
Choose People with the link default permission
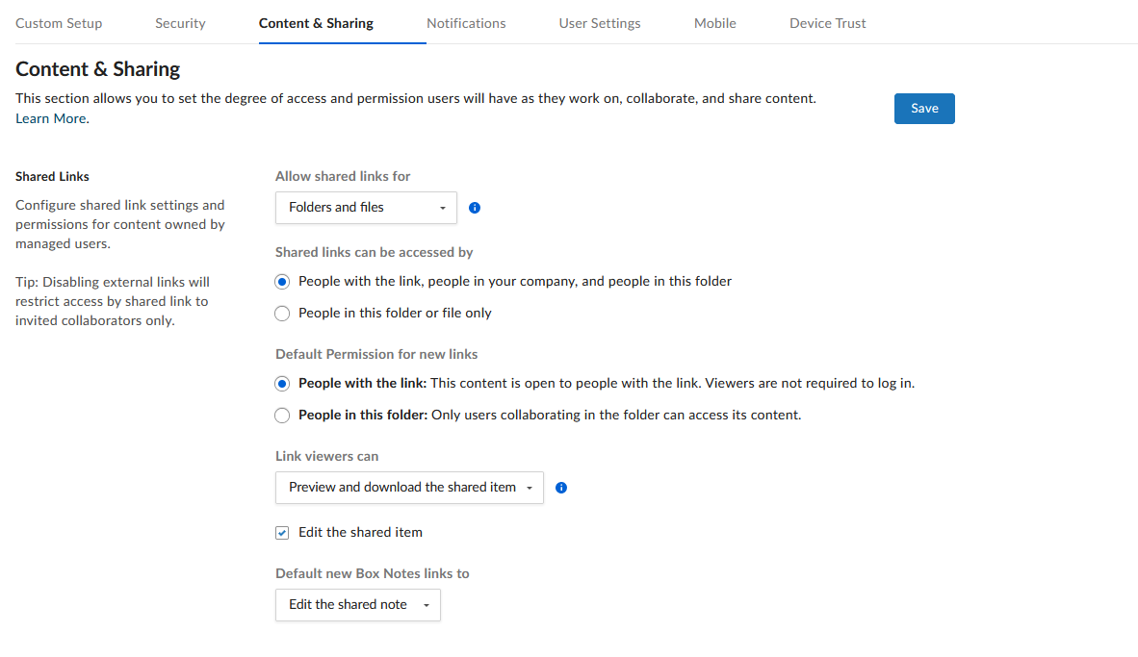(x=282, y=384)
